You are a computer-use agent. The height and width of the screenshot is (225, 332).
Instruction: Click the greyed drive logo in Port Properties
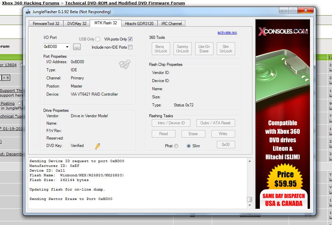(x=125, y=64)
